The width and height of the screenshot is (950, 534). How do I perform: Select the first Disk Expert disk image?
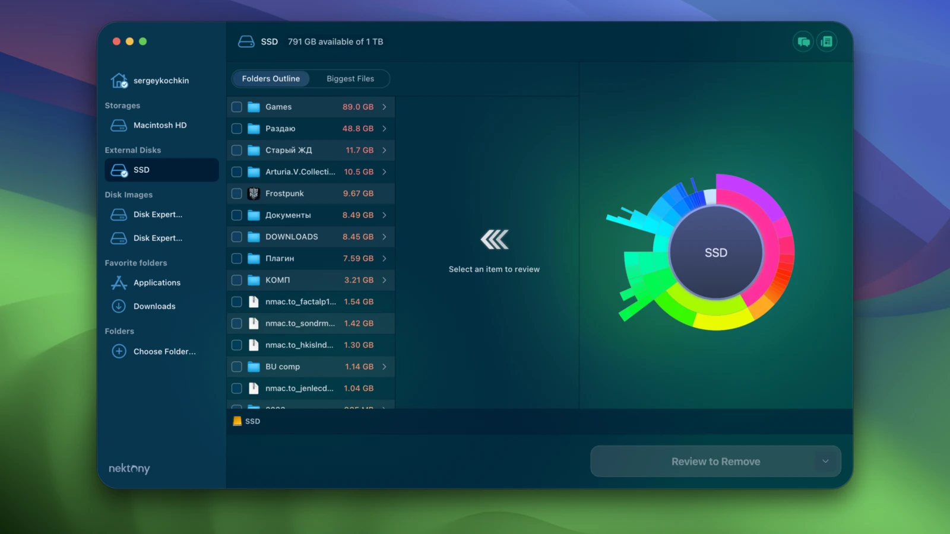[157, 215]
